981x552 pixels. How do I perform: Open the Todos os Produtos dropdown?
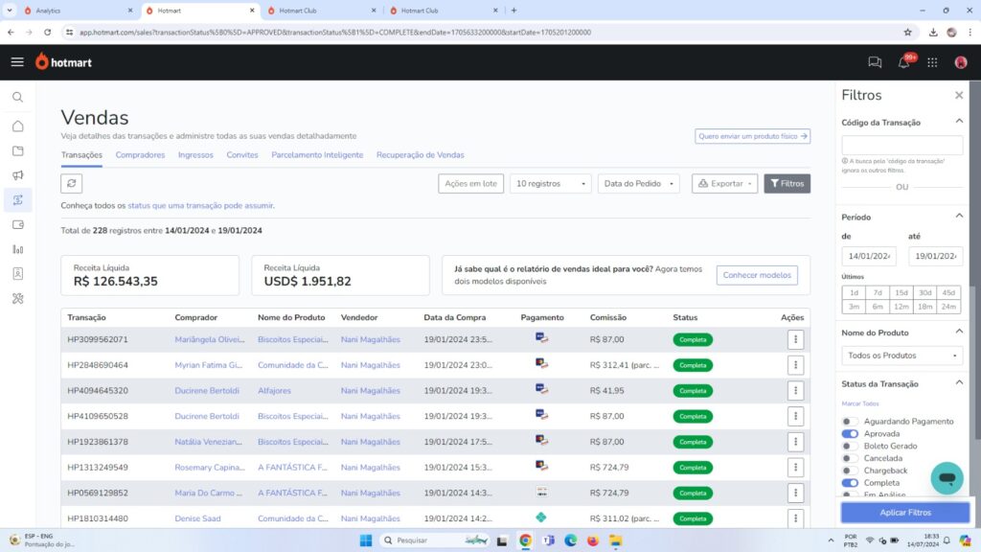click(x=901, y=356)
